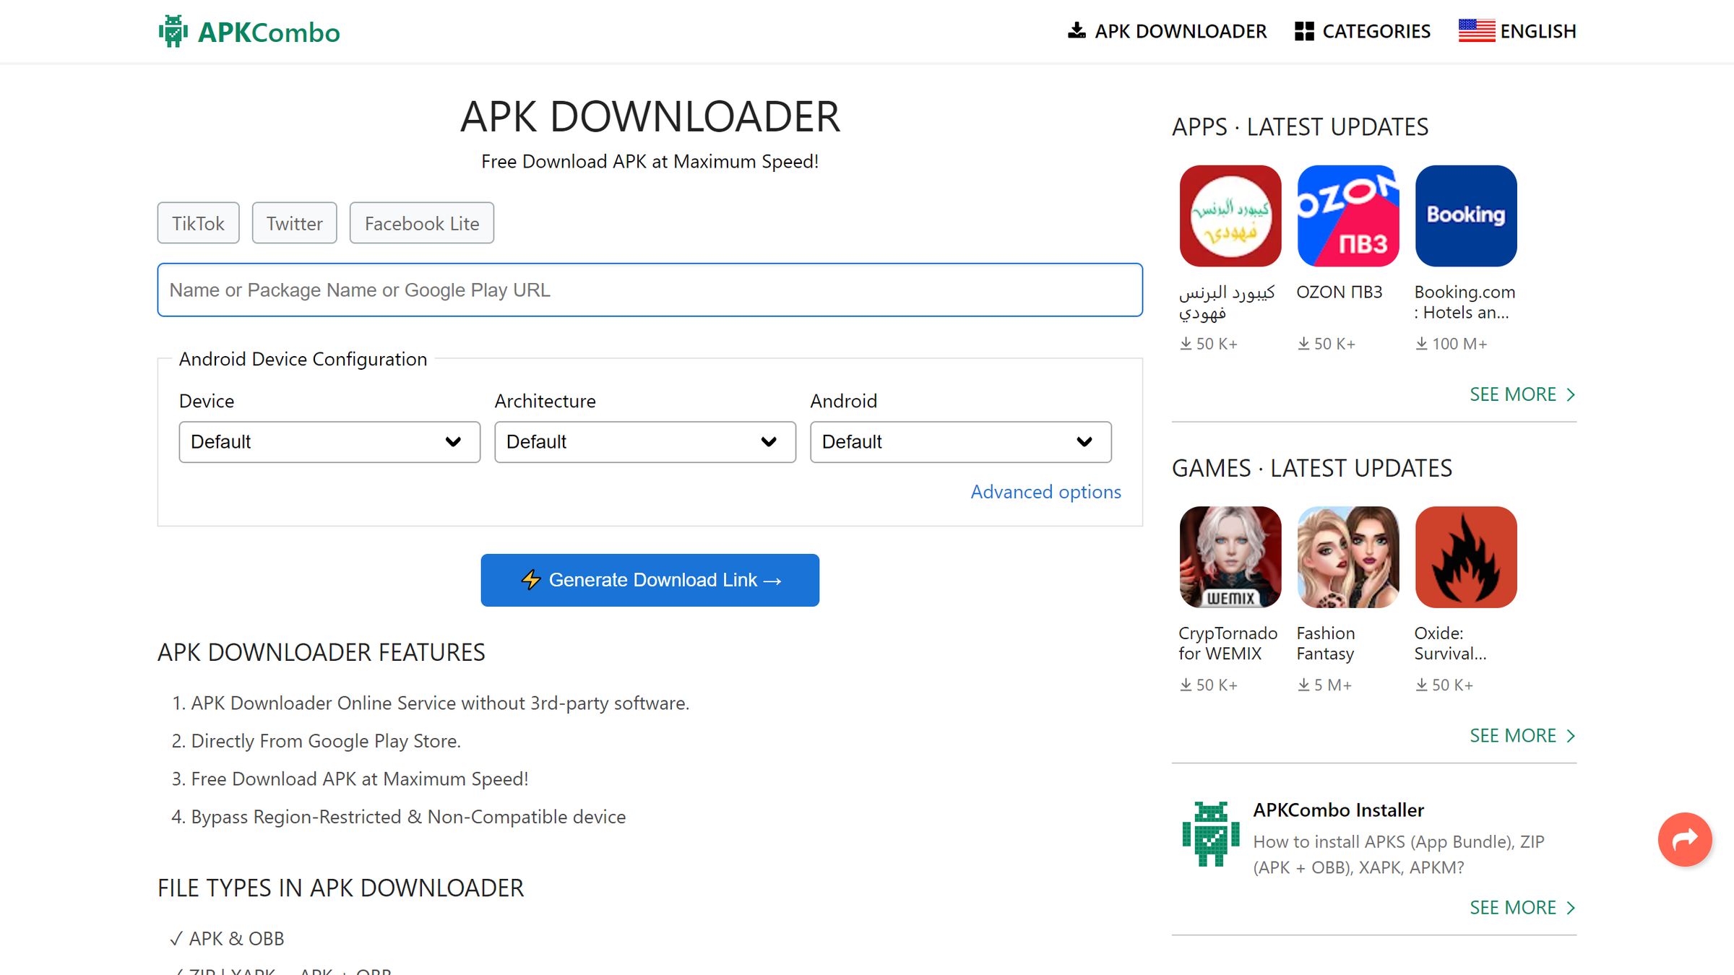
Task: Click the download icon beside APK DOWNLOADER
Action: [1077, 30]
